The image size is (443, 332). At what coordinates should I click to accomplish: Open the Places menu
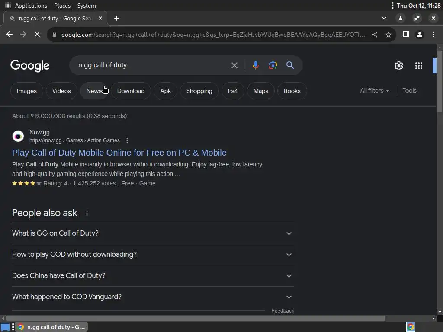62,6
